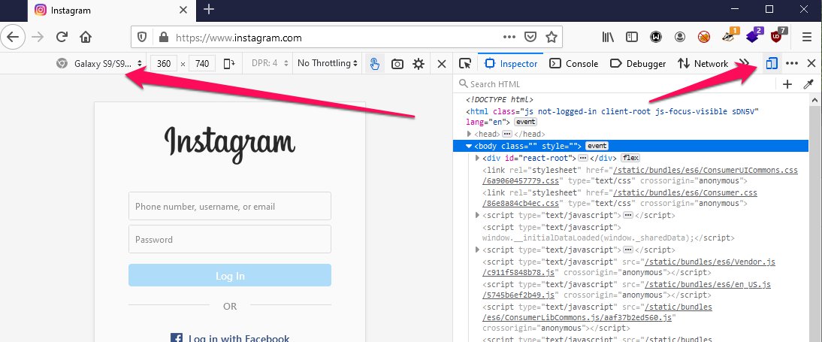822x342 pixels.
Task: Click Log in with Facebook link
Action: click(x=230, y=337)
